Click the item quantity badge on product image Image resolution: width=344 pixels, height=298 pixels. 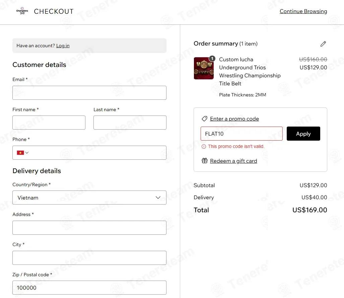pyautogui.click(x=212, y=59)
